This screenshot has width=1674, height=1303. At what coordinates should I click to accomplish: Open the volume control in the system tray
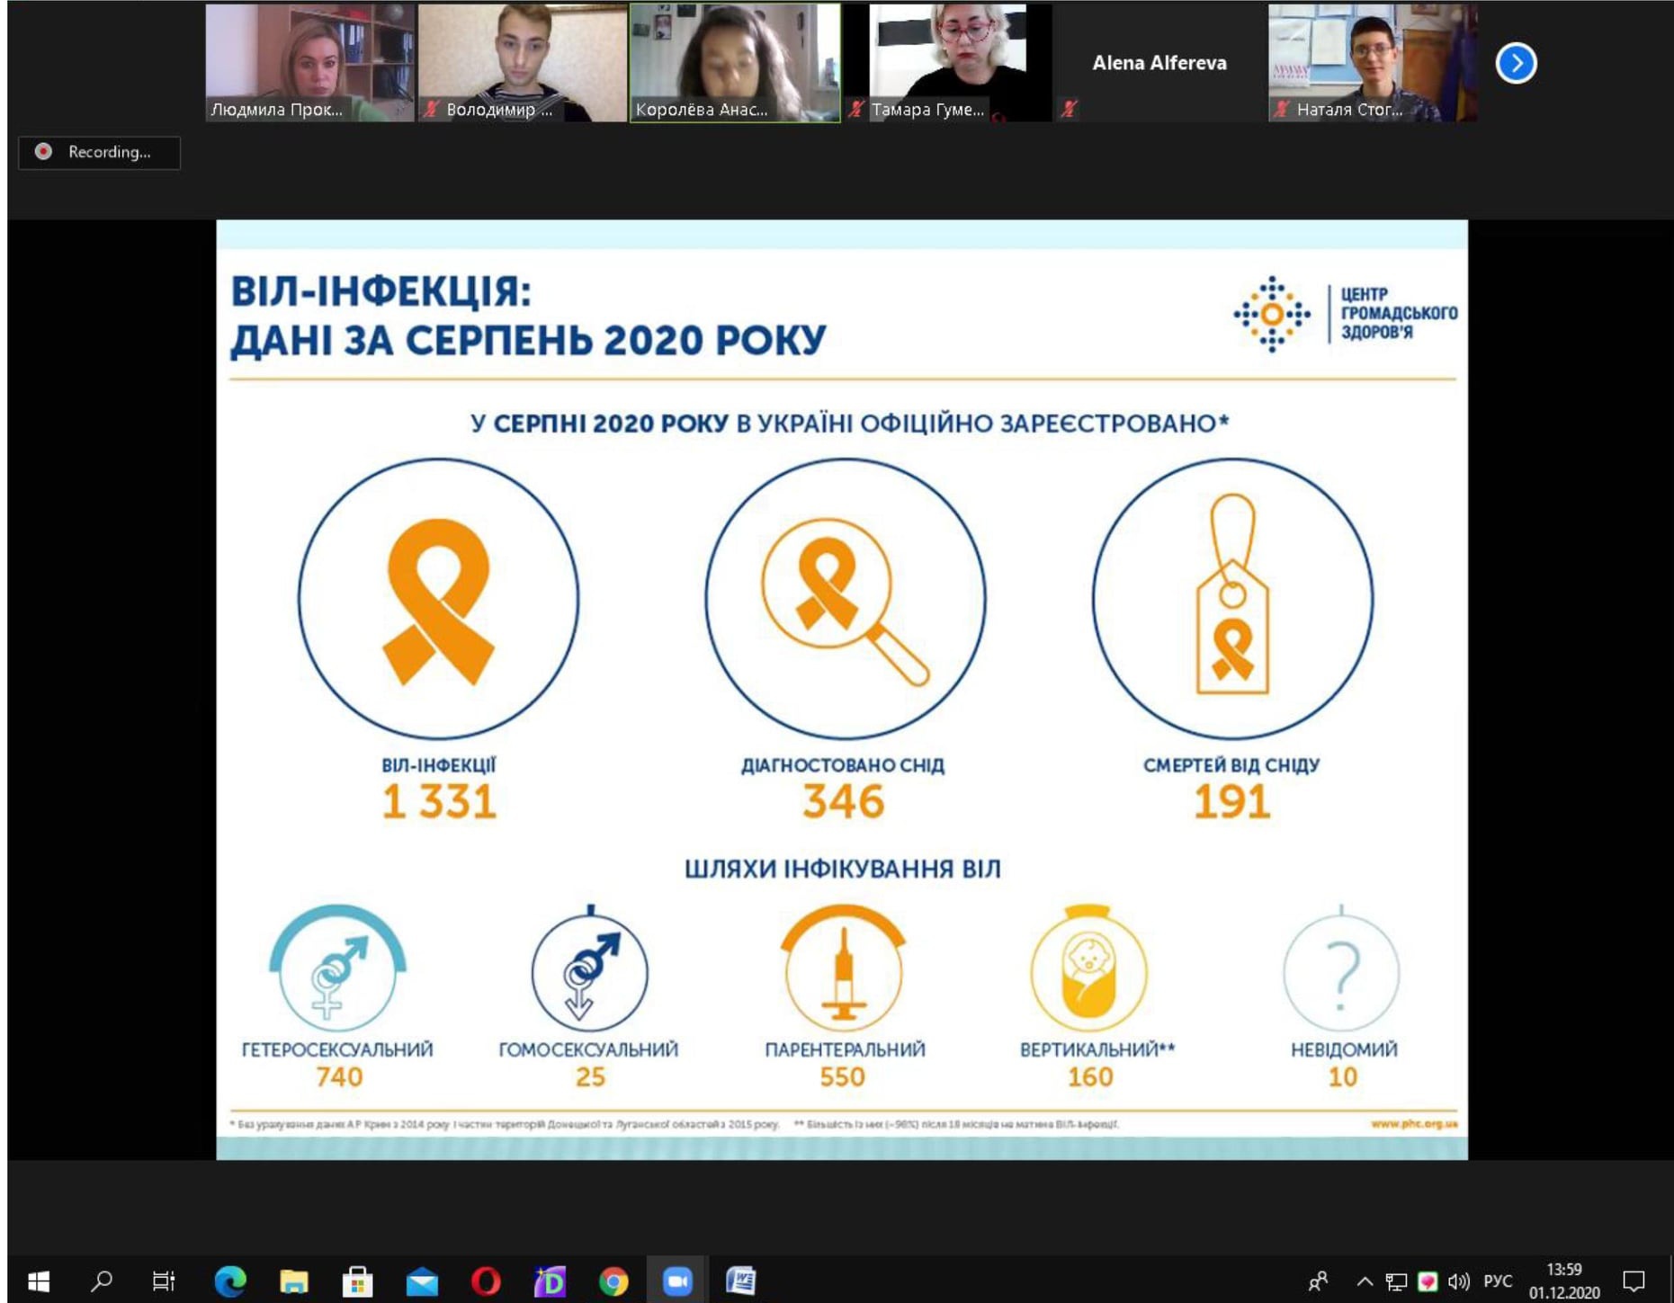click(1458, 1281)
